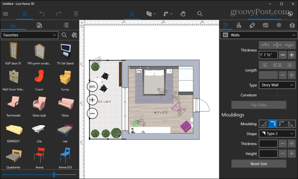Select the arrow pointer tool
This screenshot has height=179, width=298.
pos(132,14)
